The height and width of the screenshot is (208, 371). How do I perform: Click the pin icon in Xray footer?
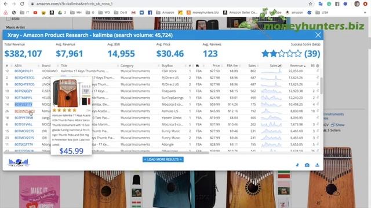297,165
